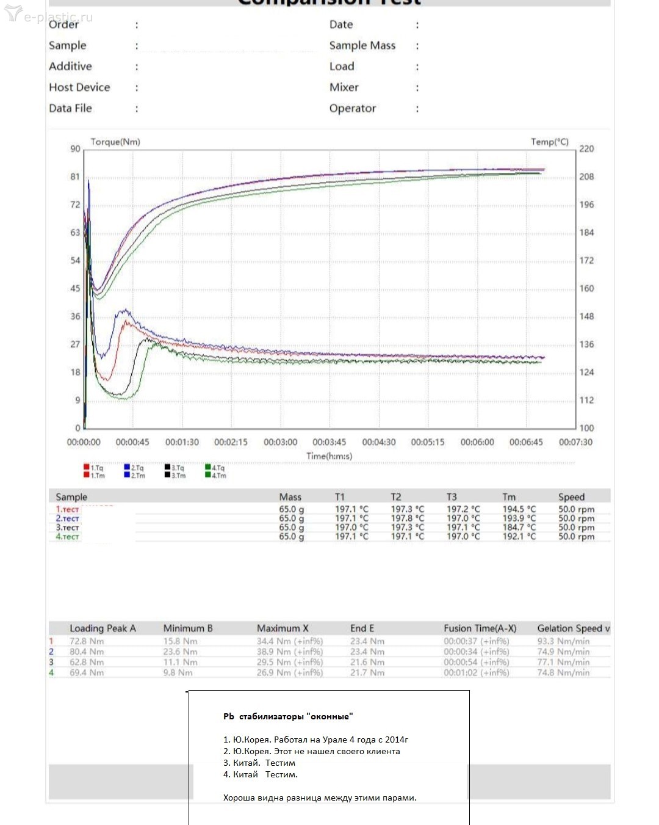Click the black 3.Tm legend marker
The width and height of the screenshot is (659, 825).
click(x=167, y=475)
